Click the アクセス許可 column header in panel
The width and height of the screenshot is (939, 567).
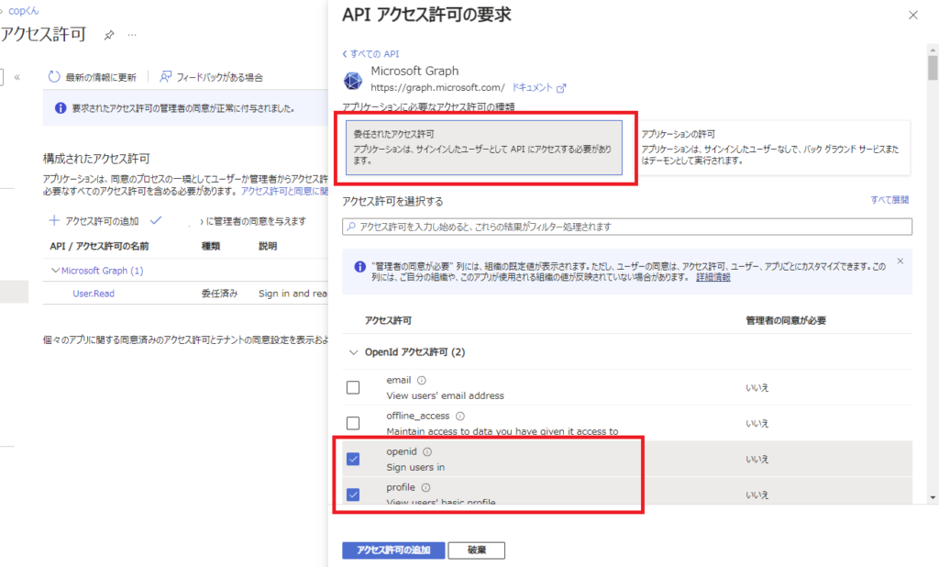pos(388,321)
